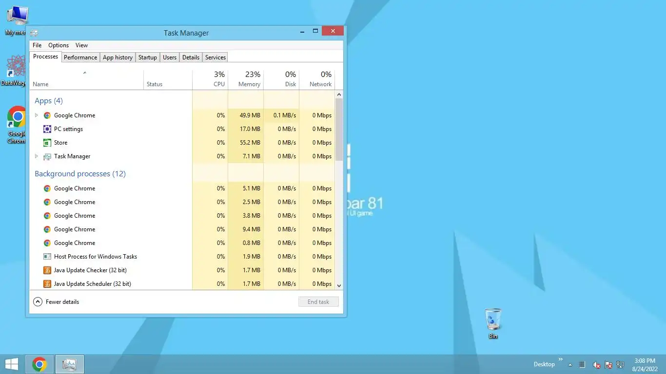Select the green Store app icon

(47, 143)
